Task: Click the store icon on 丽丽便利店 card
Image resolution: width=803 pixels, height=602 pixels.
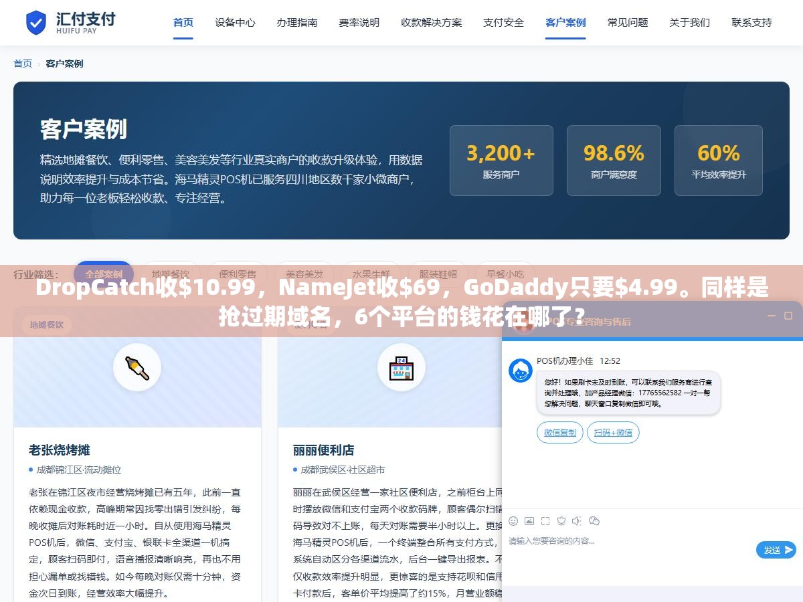Action: (401, 367)
